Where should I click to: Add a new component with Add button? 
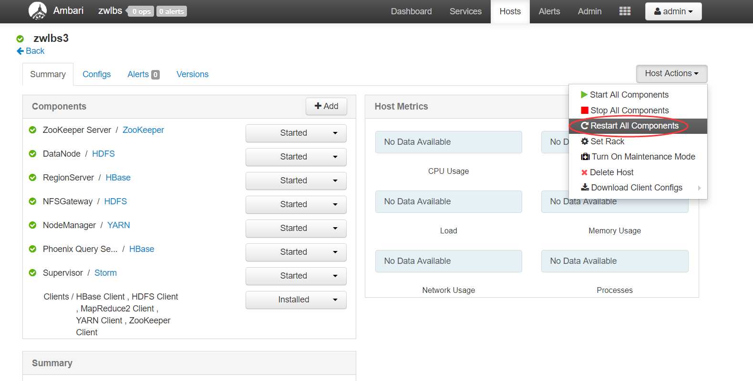pyautogui.click(x=326, y=106)
